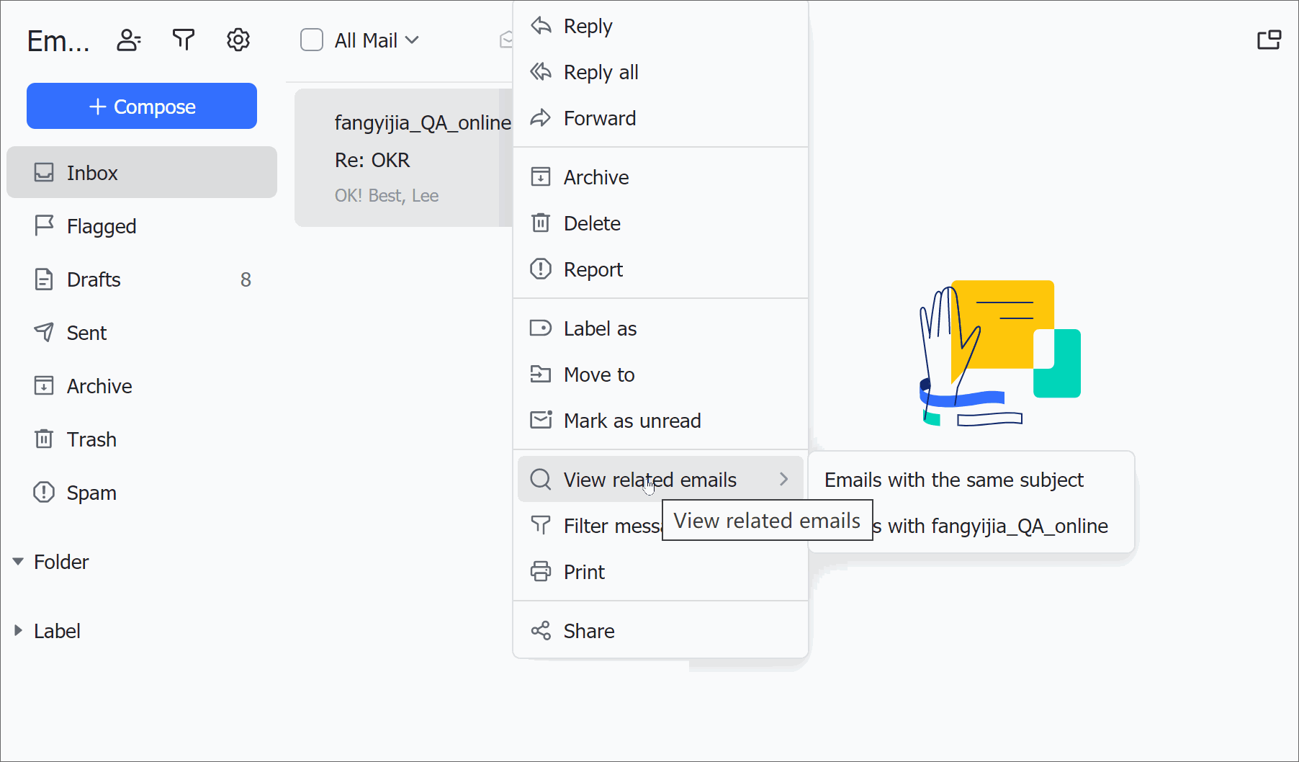Open settings via the gear icon
The height and width of the screenshot is (762, 1299).
click(x=238, y=40)
